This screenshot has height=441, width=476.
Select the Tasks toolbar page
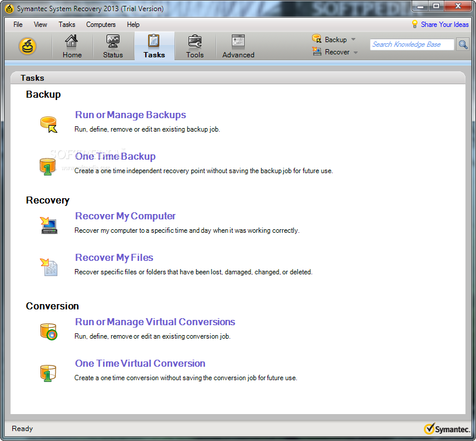154,46
